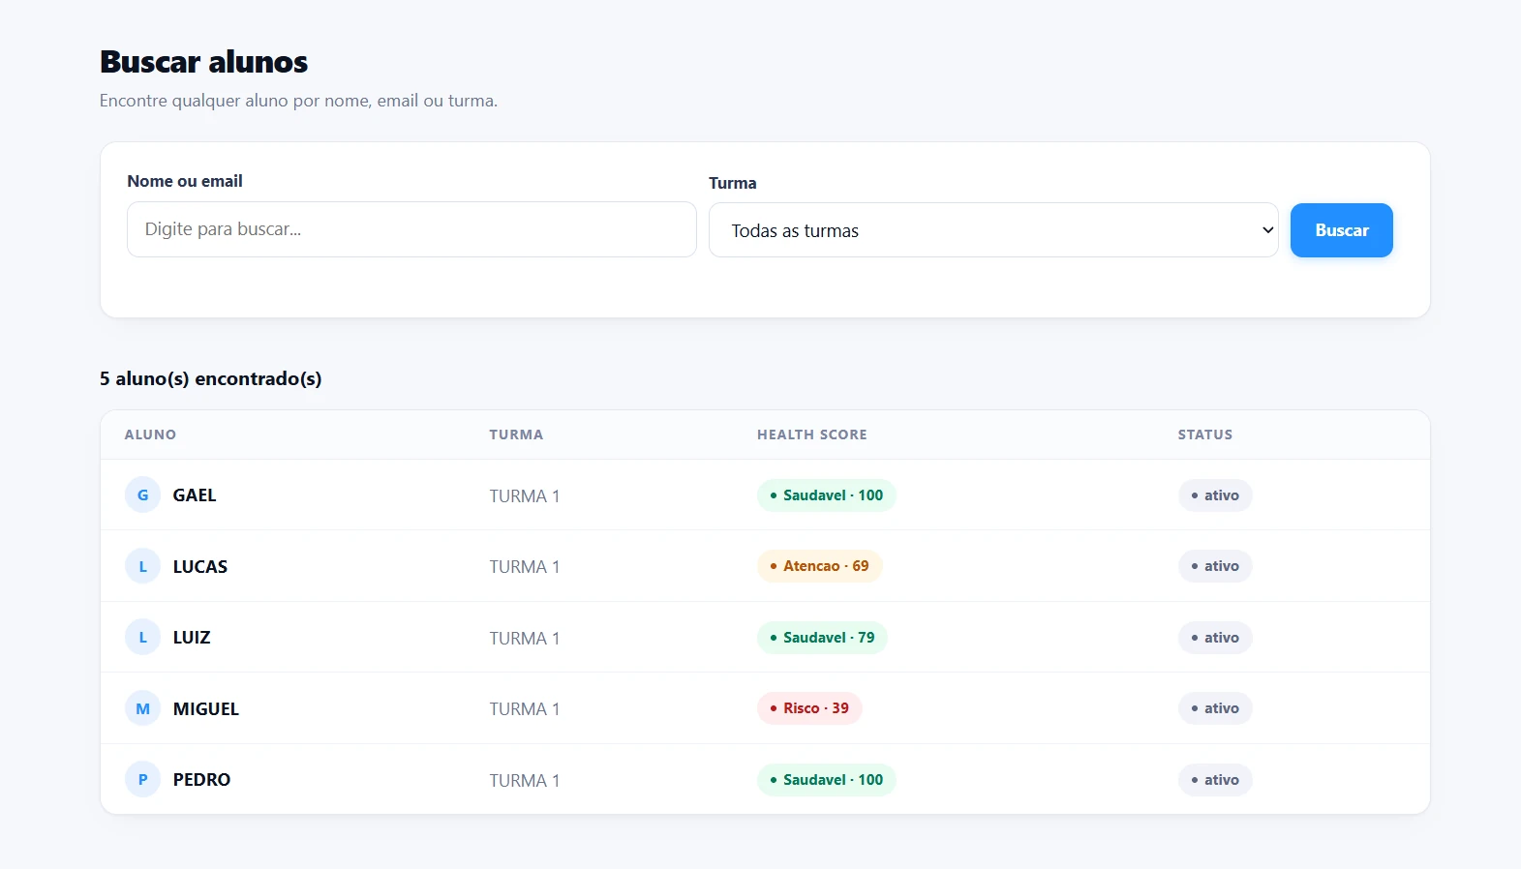Click the ativo status in MIGUEL's row
The height and width of the screenshot is (869, 1521).
(x=1215, y=708)
